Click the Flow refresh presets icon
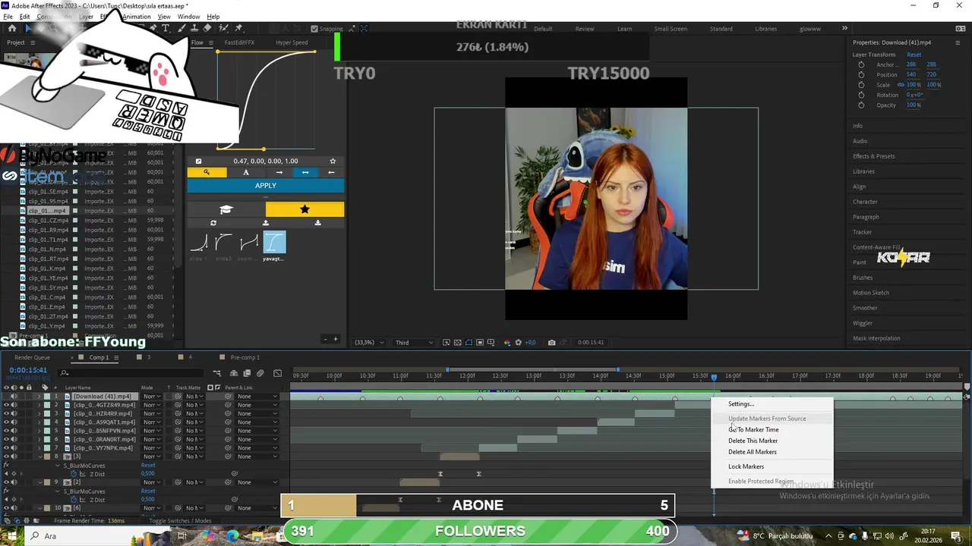Screen dimensions: 972x546 [213, 223]
